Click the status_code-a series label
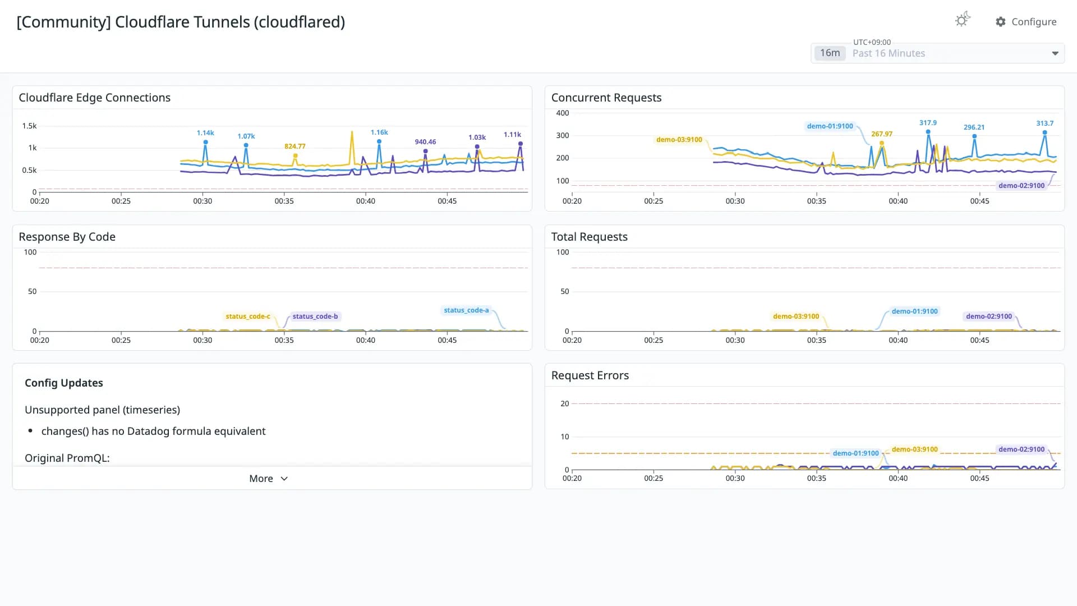Screen dimensions: 1077x606 [466, 310]
